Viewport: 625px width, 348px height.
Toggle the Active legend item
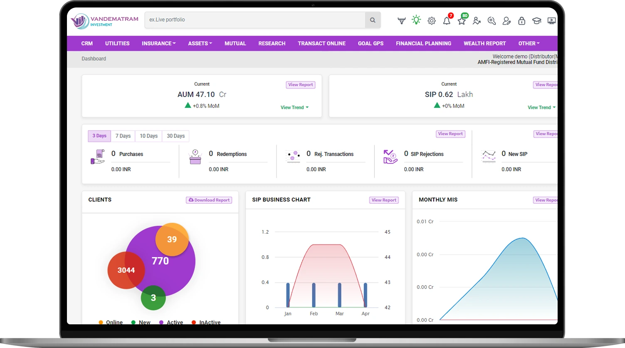click(x=171, y=322)
